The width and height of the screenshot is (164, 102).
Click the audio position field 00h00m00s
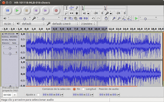point(108,95)
